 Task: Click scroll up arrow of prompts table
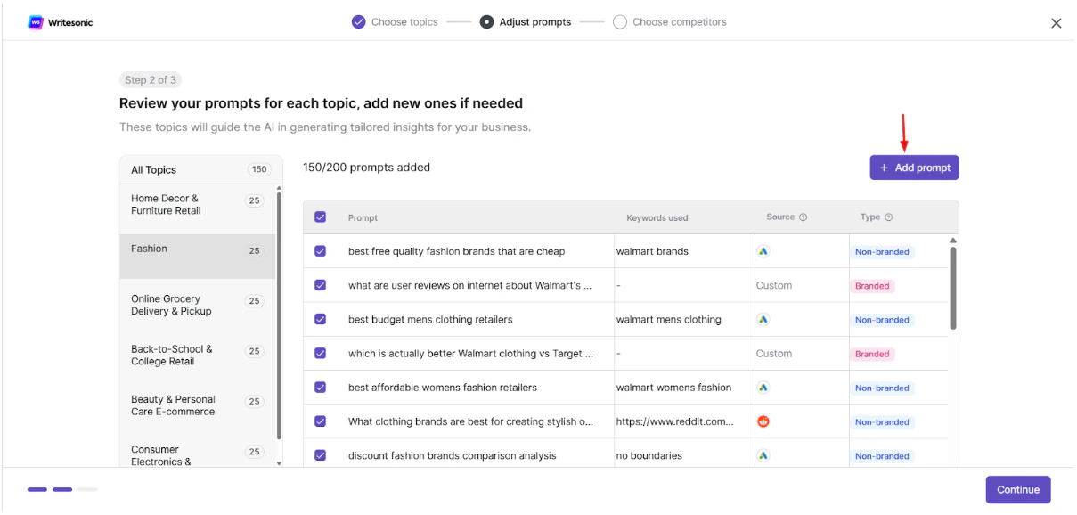[x=953, y=241]
